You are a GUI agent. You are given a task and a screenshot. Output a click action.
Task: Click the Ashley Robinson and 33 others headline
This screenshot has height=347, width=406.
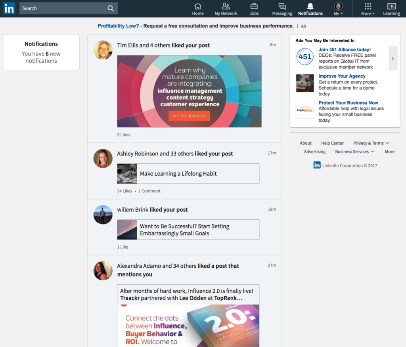click(x=175, y=153)
